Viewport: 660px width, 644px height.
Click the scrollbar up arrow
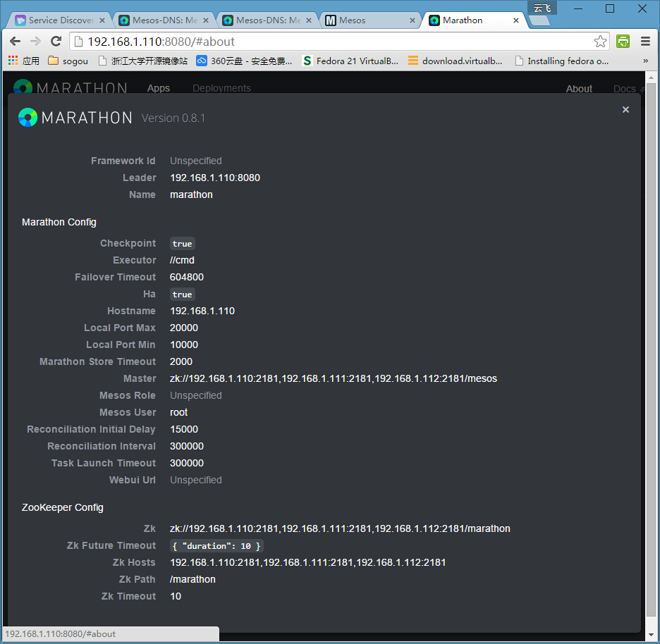coord(651,77)
